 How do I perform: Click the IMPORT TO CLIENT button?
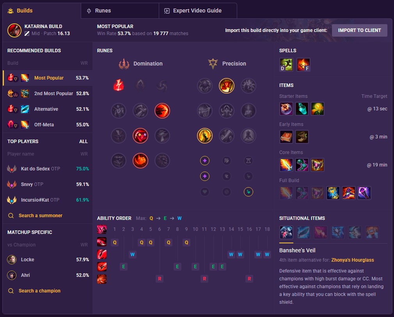tap(359, 30)
